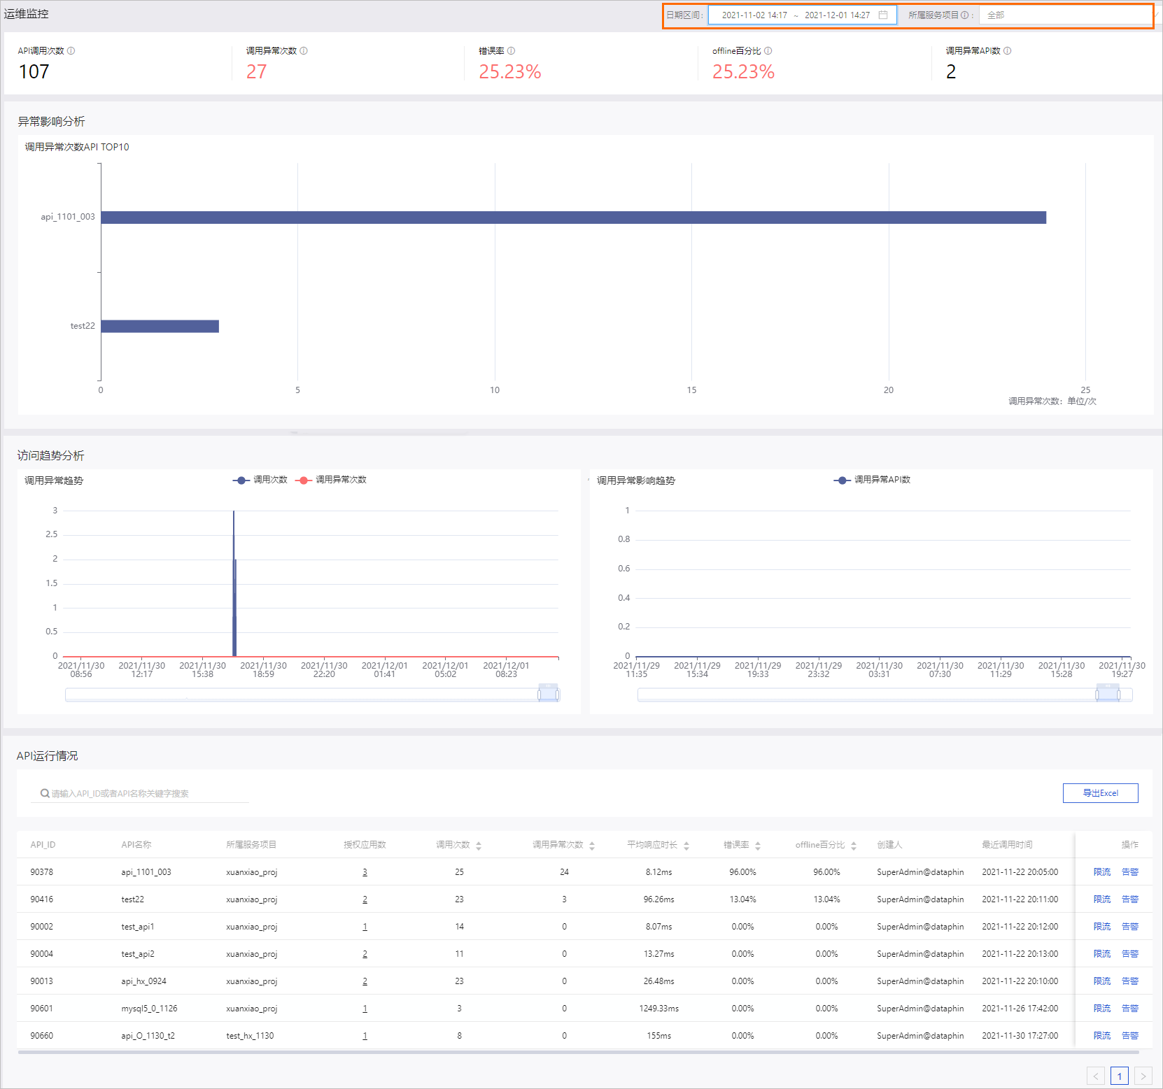This screenshot has height=1089, width=1163.
Task: Click 2021-11-30 17:27:00 timestamp cell
Action: 1020,1036
